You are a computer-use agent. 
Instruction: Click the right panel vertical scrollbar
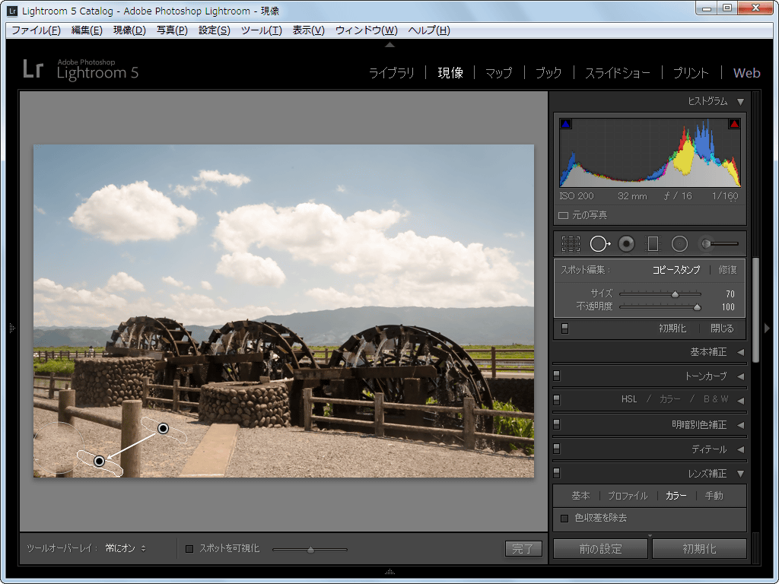(755, 310)
